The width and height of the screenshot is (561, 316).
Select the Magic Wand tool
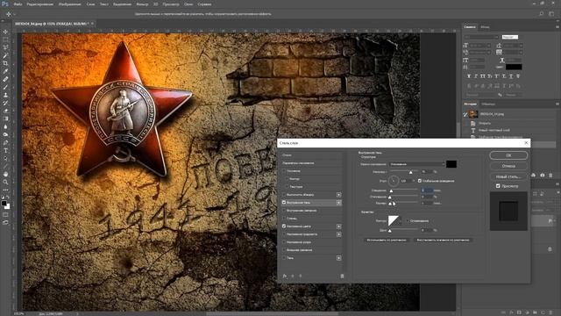pyautogui.click(x=5, y=55)
